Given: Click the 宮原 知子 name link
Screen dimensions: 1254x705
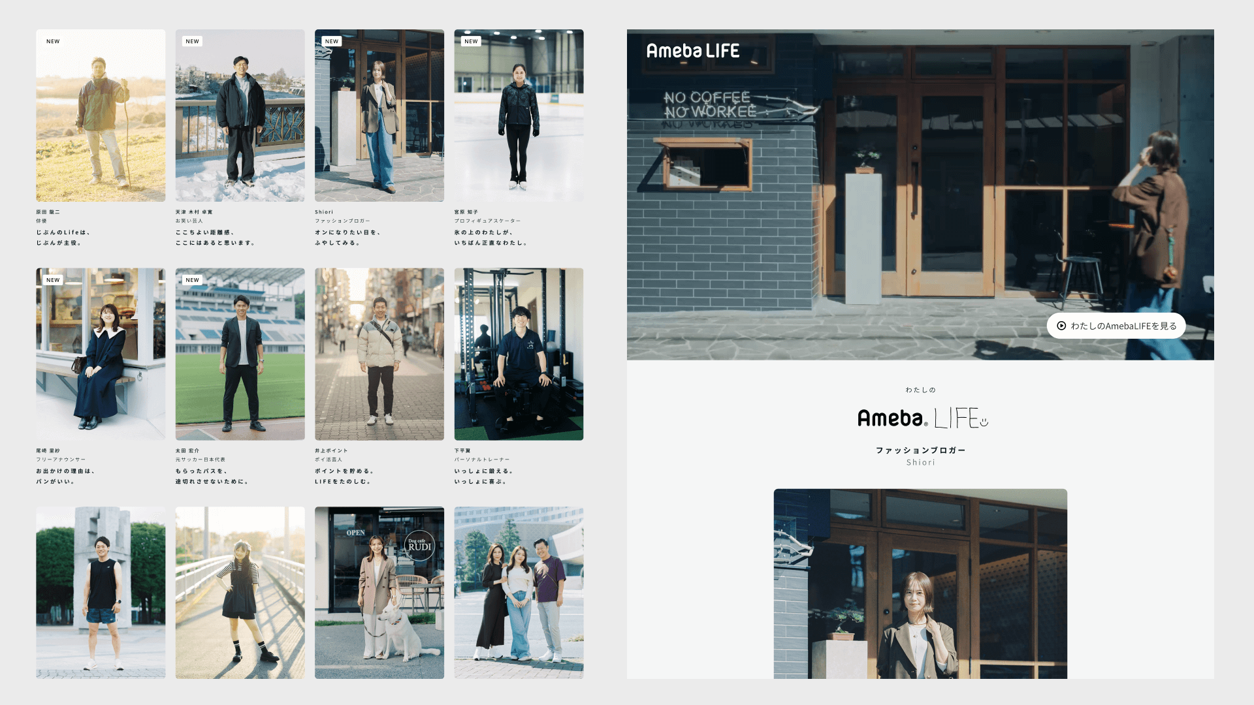Looking at the screenshot, I should coord(466,212).
